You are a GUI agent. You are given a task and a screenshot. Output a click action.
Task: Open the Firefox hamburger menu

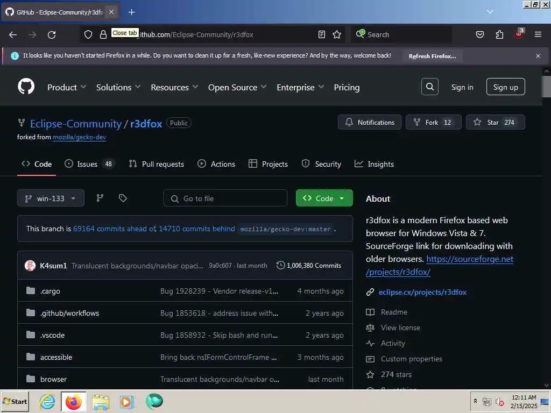coord(538,34)
